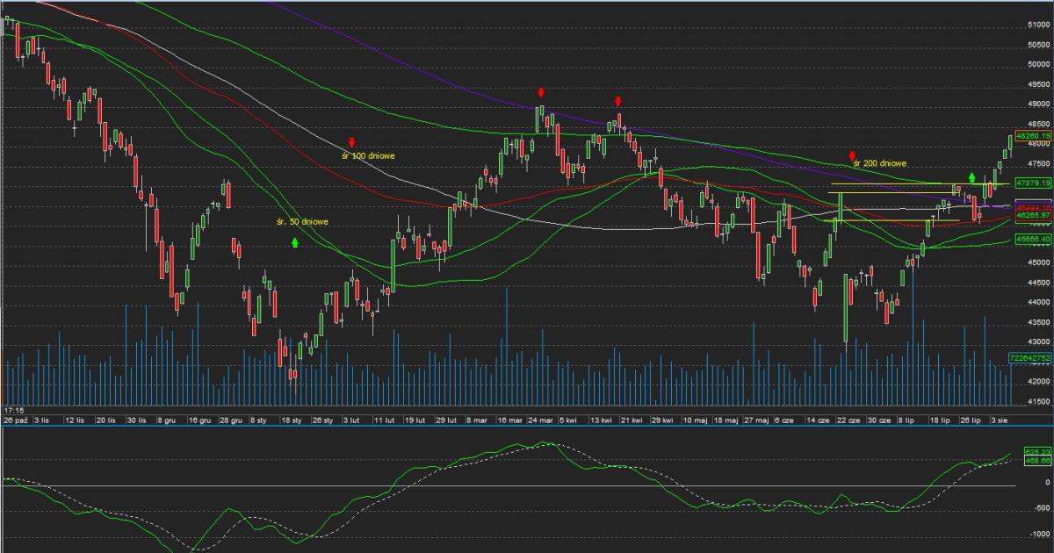1054x553 pixels.
Task: Click the 17:15 time label
Action: click(13, 410)
